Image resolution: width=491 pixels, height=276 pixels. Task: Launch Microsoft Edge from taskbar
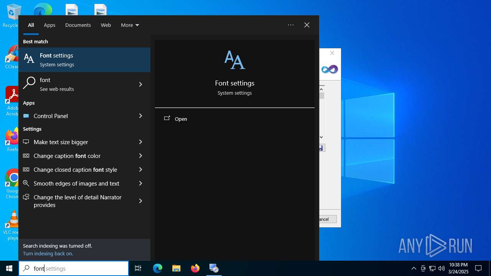tap(158, 268)
